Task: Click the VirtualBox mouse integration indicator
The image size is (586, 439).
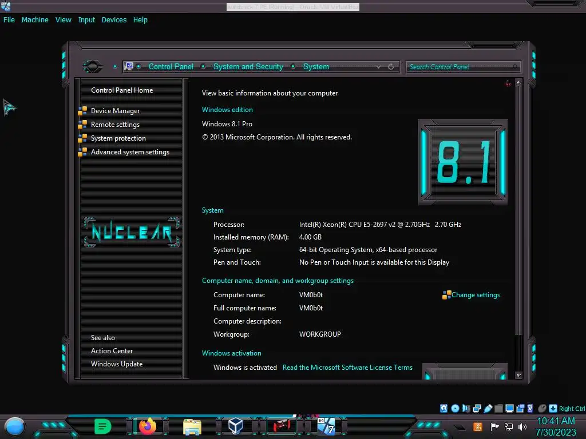Action: click(x=542, y=408)
